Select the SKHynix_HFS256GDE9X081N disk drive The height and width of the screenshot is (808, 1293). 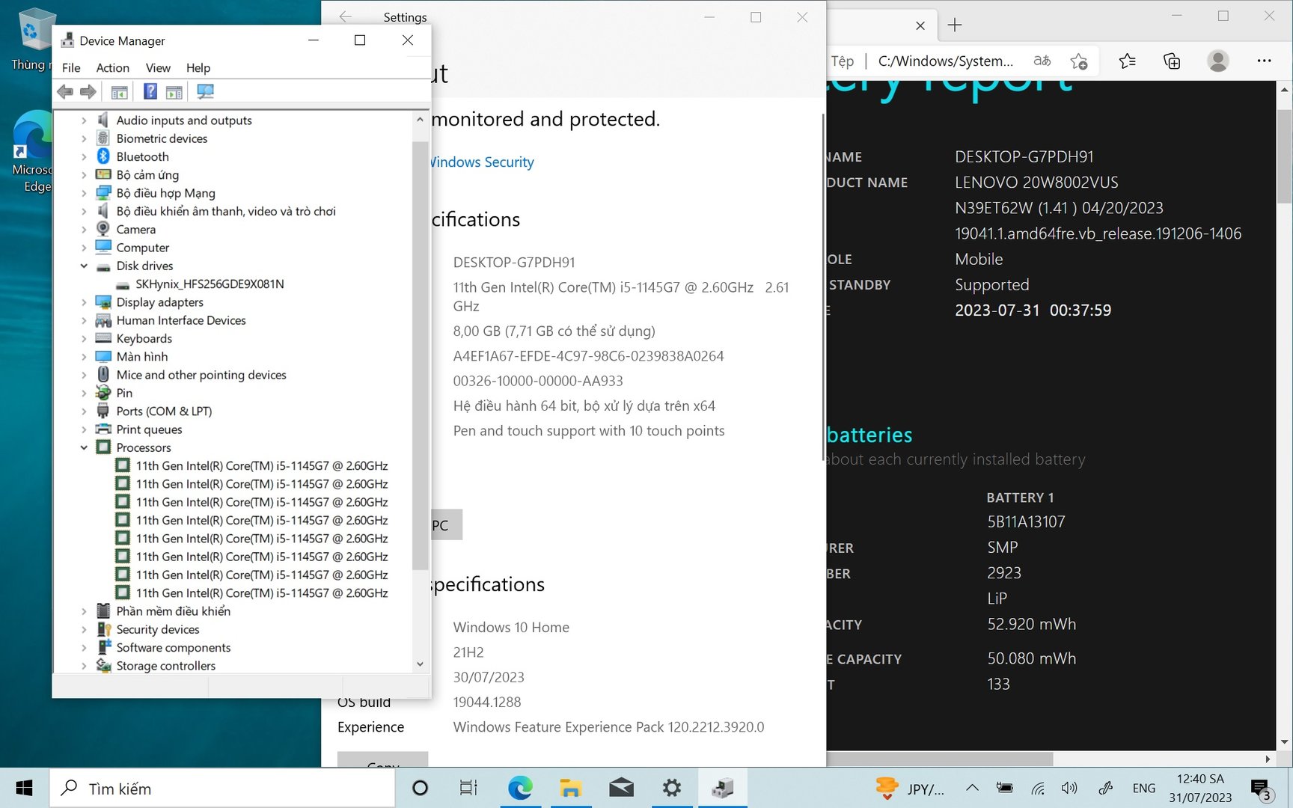point(210,284)
